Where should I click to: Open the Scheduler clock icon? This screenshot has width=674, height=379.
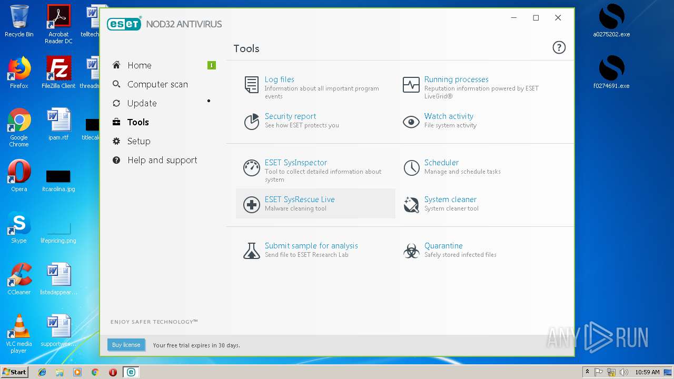411,168
